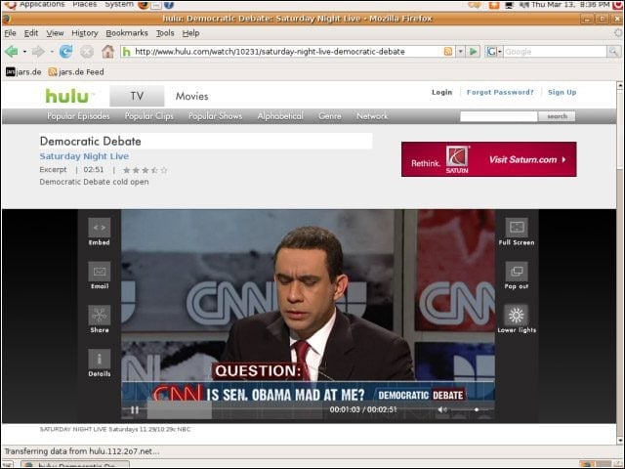The image size is (625, 469).
Task: Click the Login link
Action: (442, 92)
